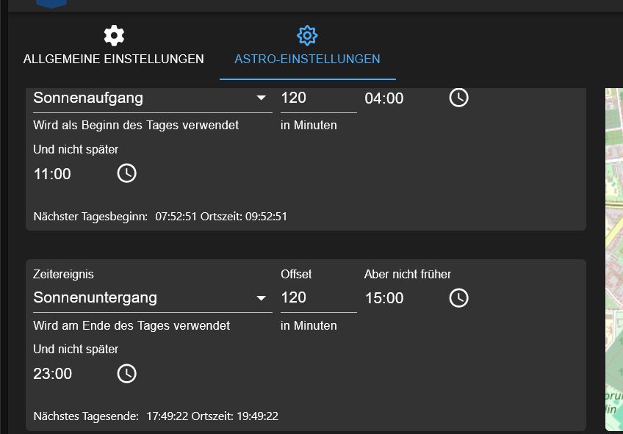The width and height of the screenshot is (623, 434).
Task: Select the Sonnenaufgang event text
Action: click(x=88, y=98)
